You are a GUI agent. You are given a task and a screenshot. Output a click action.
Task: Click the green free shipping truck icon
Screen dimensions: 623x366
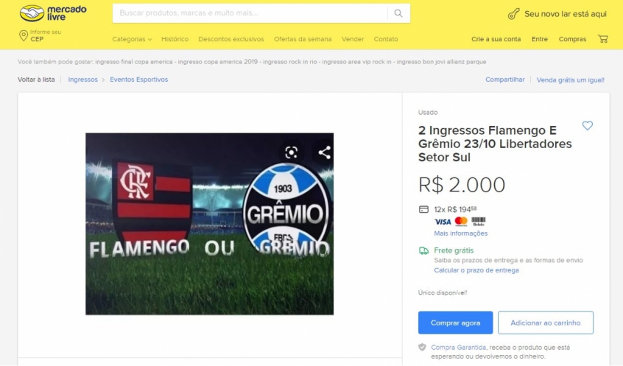(x=423, y=251)
